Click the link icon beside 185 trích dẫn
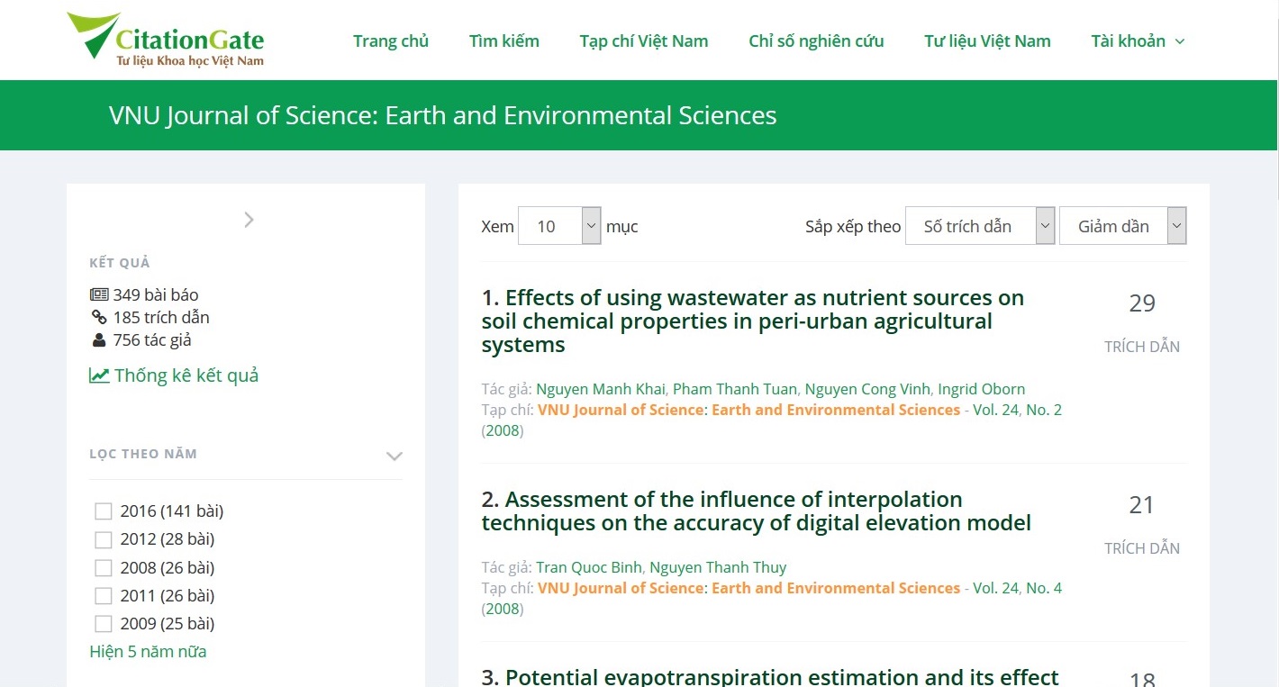 [99, 317]
